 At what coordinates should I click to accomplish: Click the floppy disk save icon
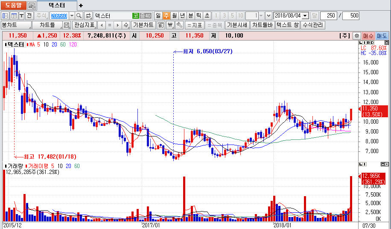67,25
